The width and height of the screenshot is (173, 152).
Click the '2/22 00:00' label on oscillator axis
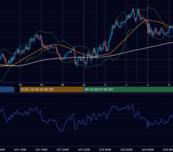(105, 149)
